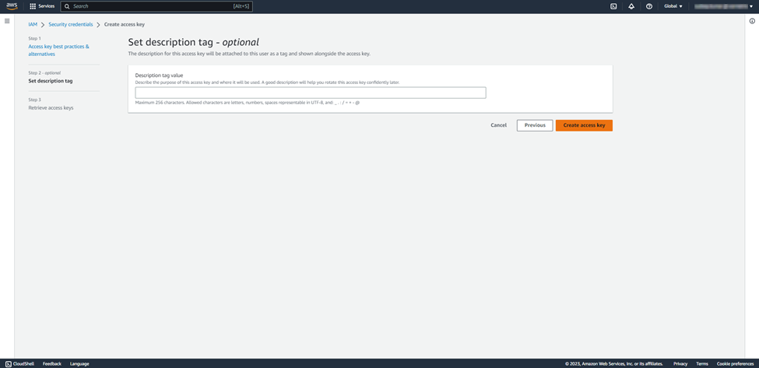
Task: Click the Services label in top bar
Action: pos(47,6)
